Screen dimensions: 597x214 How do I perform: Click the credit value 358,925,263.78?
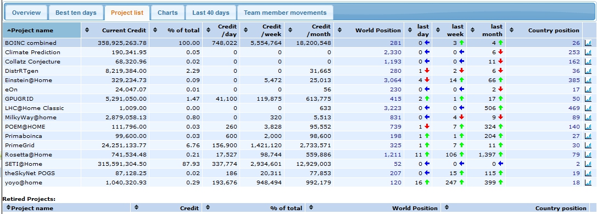pyautogui.click(x=122, y=43)
